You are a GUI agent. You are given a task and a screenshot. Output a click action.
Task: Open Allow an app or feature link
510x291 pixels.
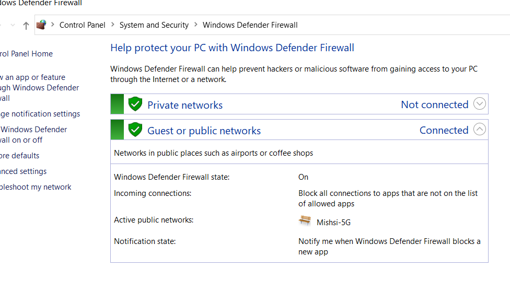(x=39, y=88)
